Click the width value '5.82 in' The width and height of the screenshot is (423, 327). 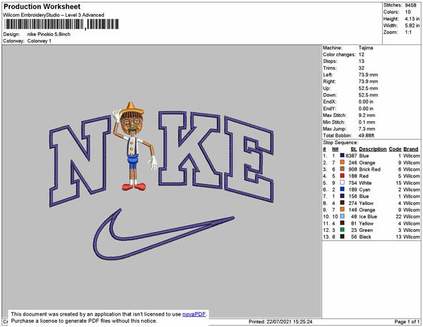pos(412,25)
